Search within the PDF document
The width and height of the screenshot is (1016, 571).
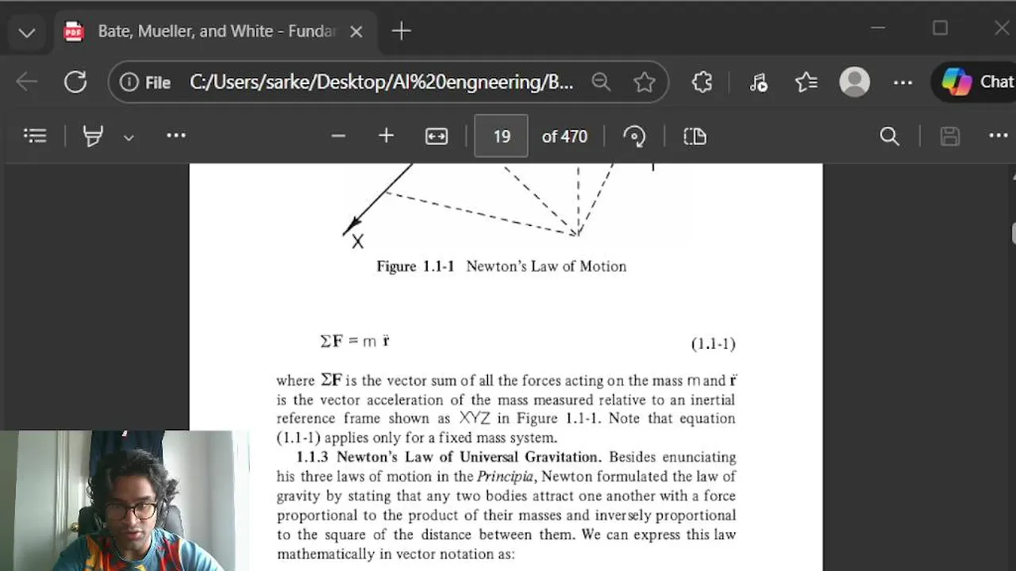pos(890,136)
